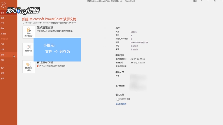Click the 添加标记 tag field
Viewport: 223px width, 125px height.
click(134, 46)
